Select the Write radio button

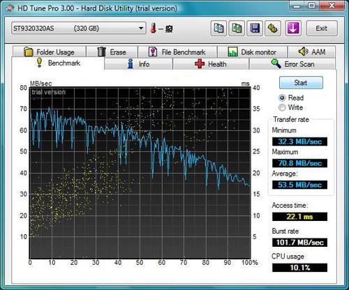(282, 107)
